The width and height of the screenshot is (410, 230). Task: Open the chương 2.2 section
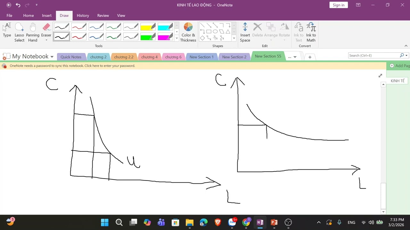[x=124, y=57]
